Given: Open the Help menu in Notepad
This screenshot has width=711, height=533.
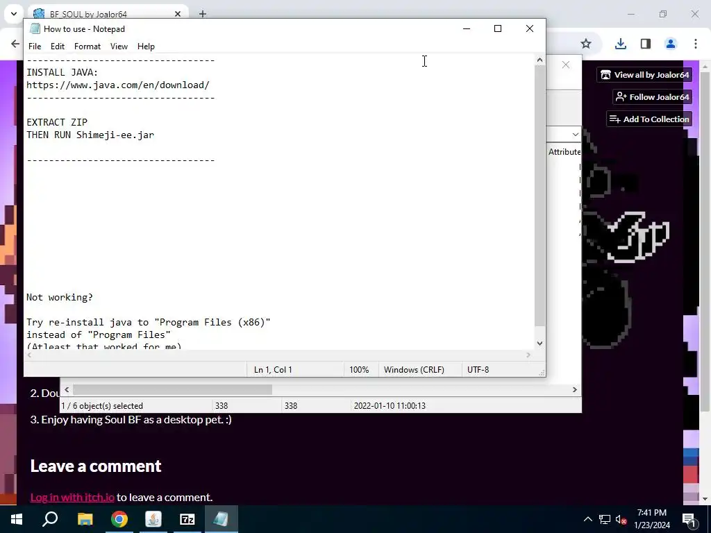Looking at the screenshot, I should (146, 46).
